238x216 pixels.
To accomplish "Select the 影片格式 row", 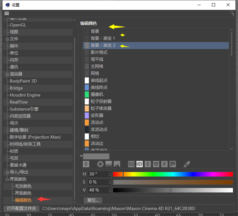I will (156, 52).
